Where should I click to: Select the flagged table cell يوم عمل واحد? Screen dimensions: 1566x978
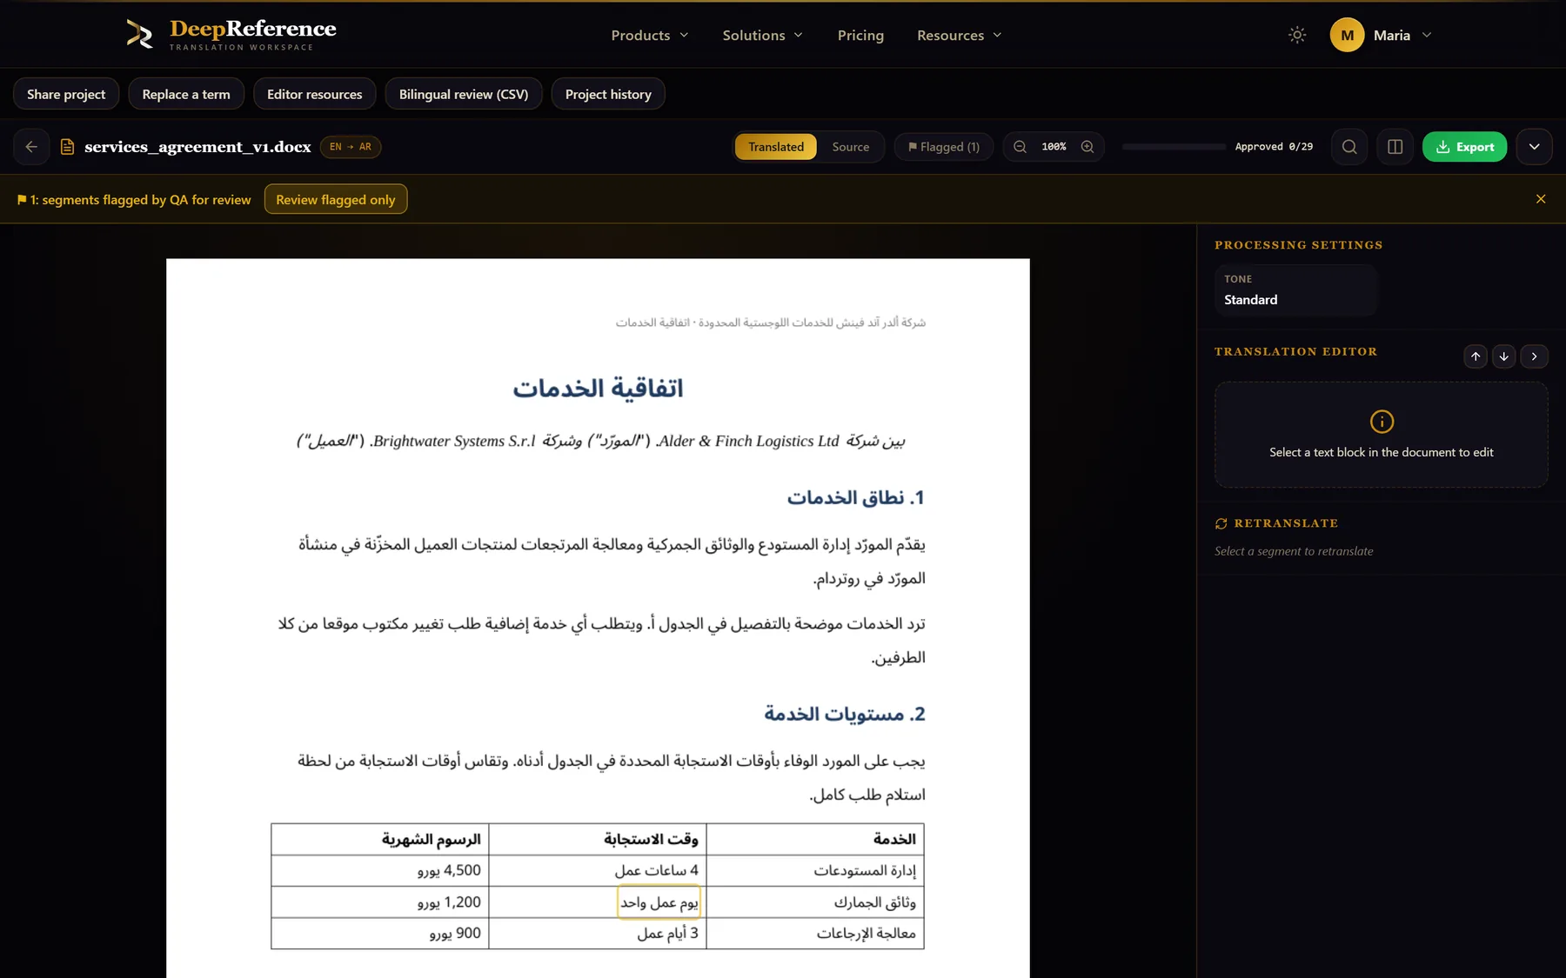[x=659, y=902]
